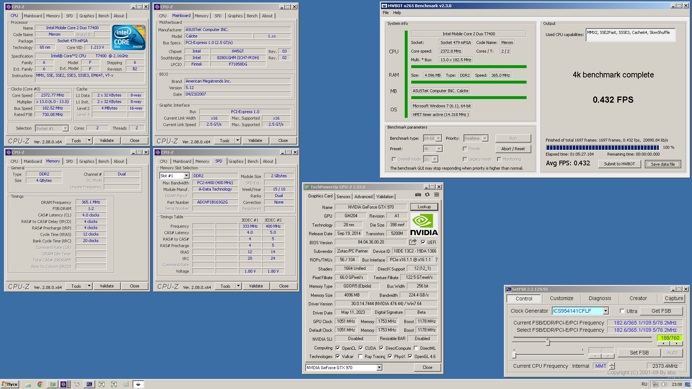This screenshot has width=692, height=389.
Task: Click the MMT frequency stepper in SetFSB
Action: pyautogui.click(x=612, y=366)
